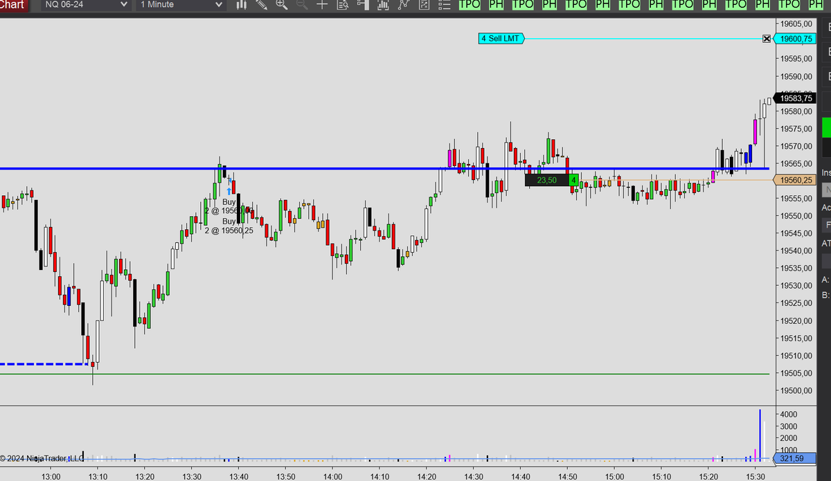
Task: Select the 4 Sell LMT order label
Action: click(502, 39)
